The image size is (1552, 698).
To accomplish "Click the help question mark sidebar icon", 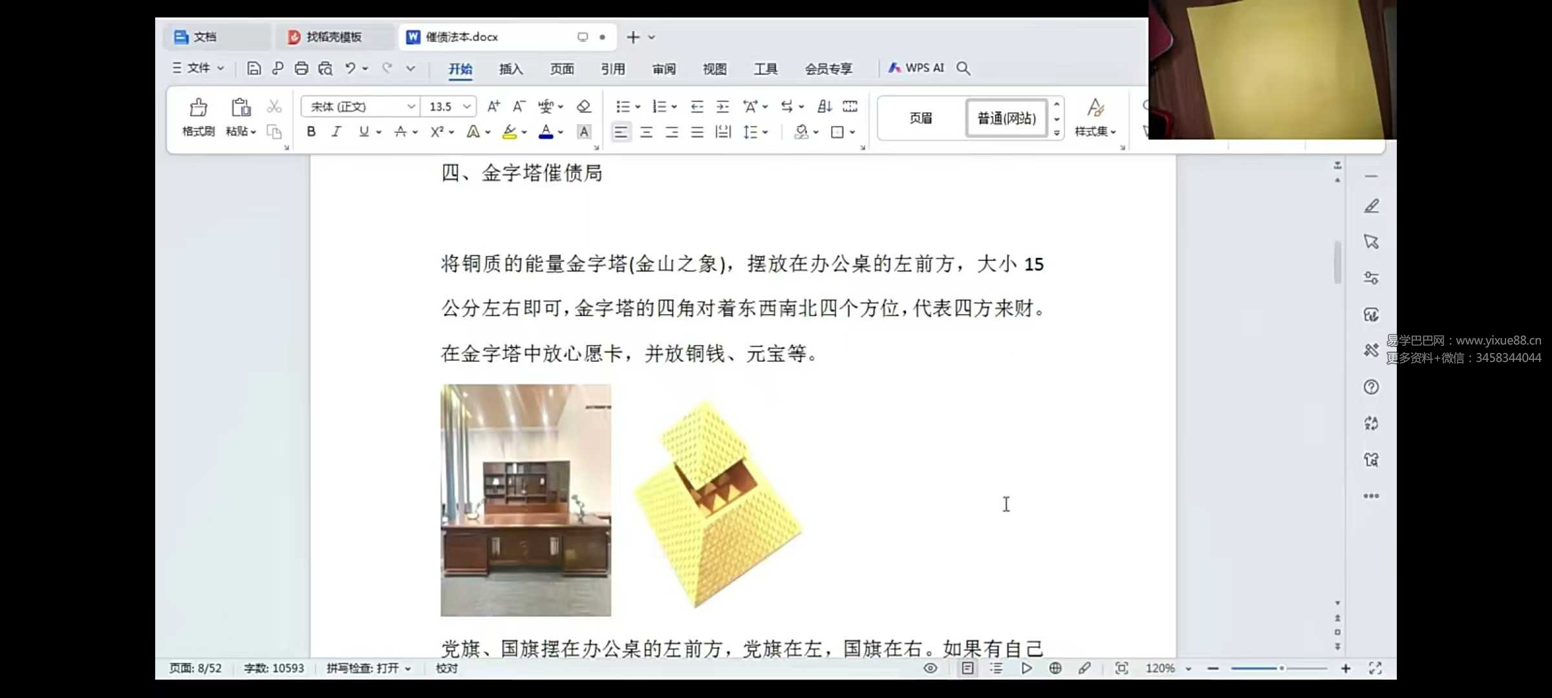I will coord(1371,387).
